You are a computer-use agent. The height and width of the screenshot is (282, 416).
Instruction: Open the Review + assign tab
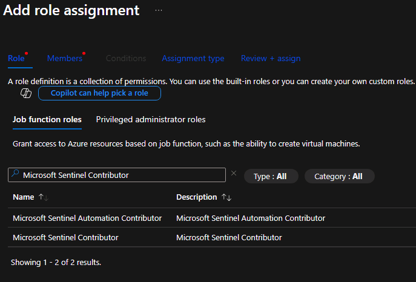[x=271, y=58]
